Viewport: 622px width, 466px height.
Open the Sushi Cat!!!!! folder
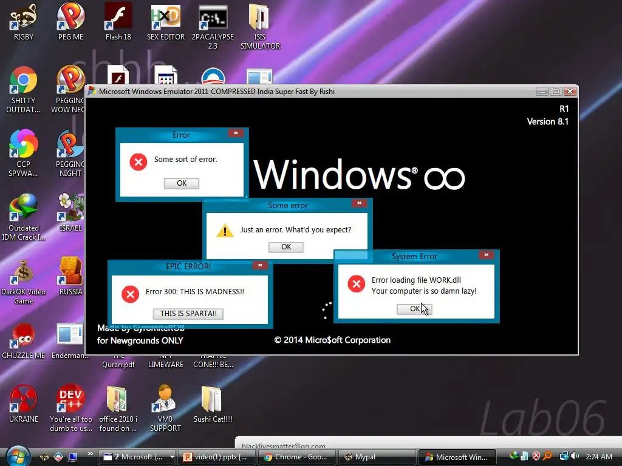(213, 404)
